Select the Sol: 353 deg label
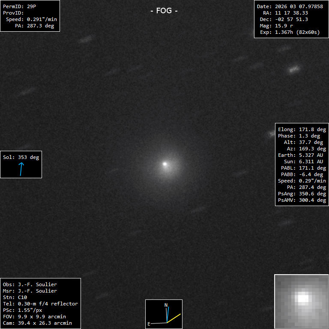329x329 pixels. (x=21, y=157)
